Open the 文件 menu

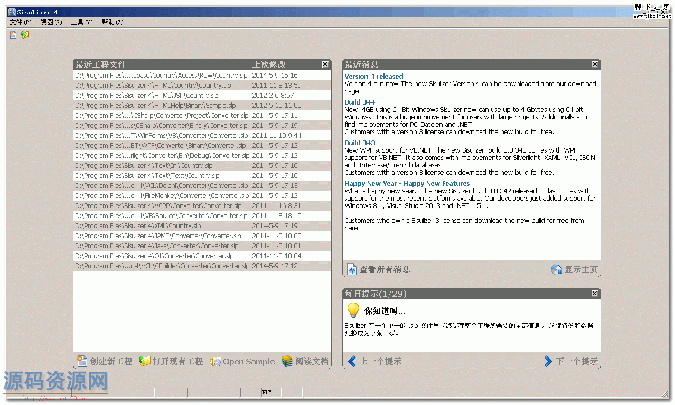click(20, 22)
